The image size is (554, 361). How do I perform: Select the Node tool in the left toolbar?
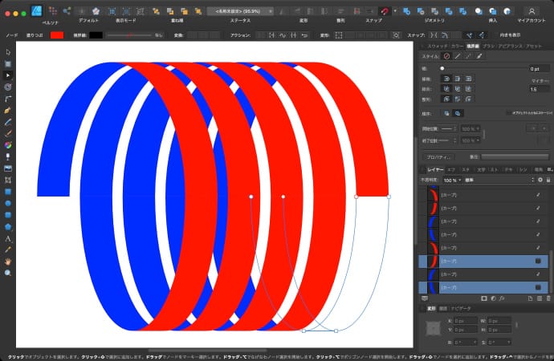(x=8, y=74)
